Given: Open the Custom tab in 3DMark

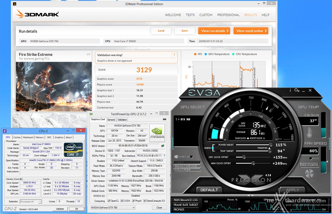Looking at the screenshot, I should click(206, 15).
